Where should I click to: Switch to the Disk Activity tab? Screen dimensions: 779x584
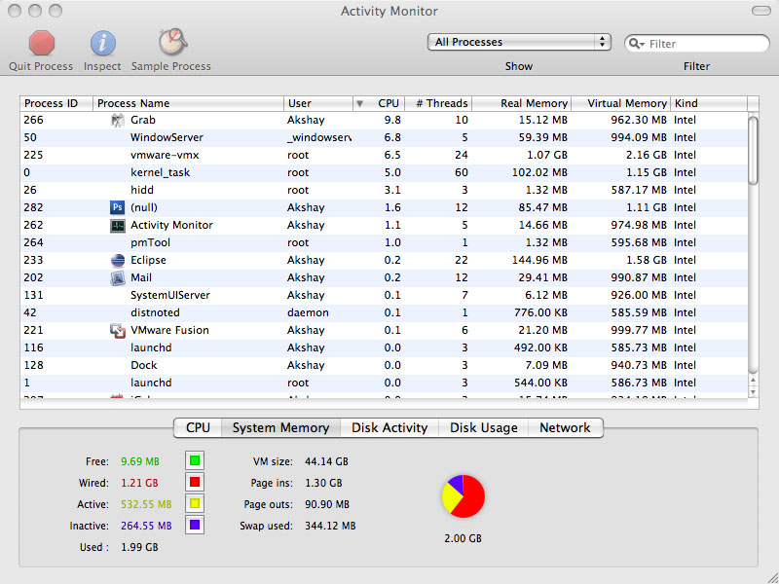pyautogui.click(x=389, y=428)
